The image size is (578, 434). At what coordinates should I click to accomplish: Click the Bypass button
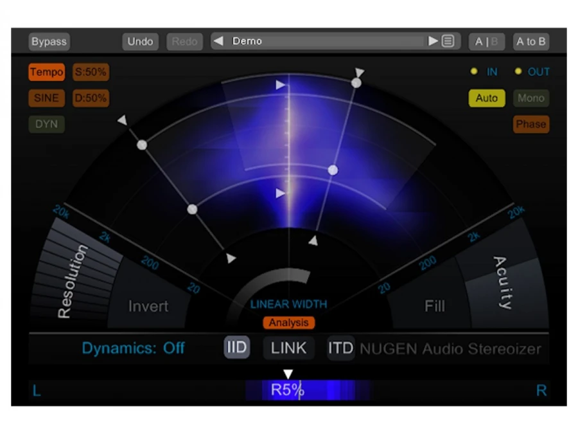pyautogui.click(x=49, y=41)
